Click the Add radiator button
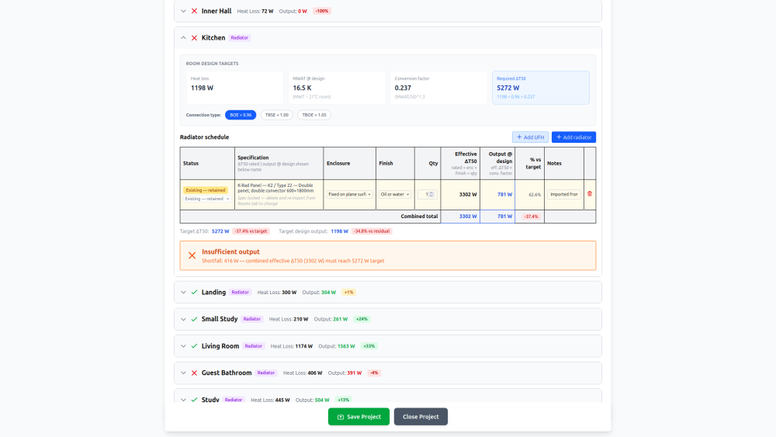This screenshot has height=437, width=776. tap(573, 137)
